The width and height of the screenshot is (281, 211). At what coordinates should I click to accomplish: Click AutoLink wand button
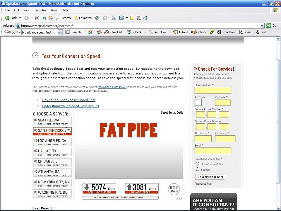click(157, 32)
